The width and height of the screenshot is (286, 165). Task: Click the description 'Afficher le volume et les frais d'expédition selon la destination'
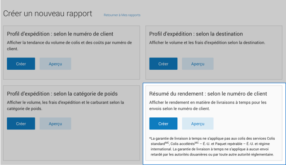207,43
